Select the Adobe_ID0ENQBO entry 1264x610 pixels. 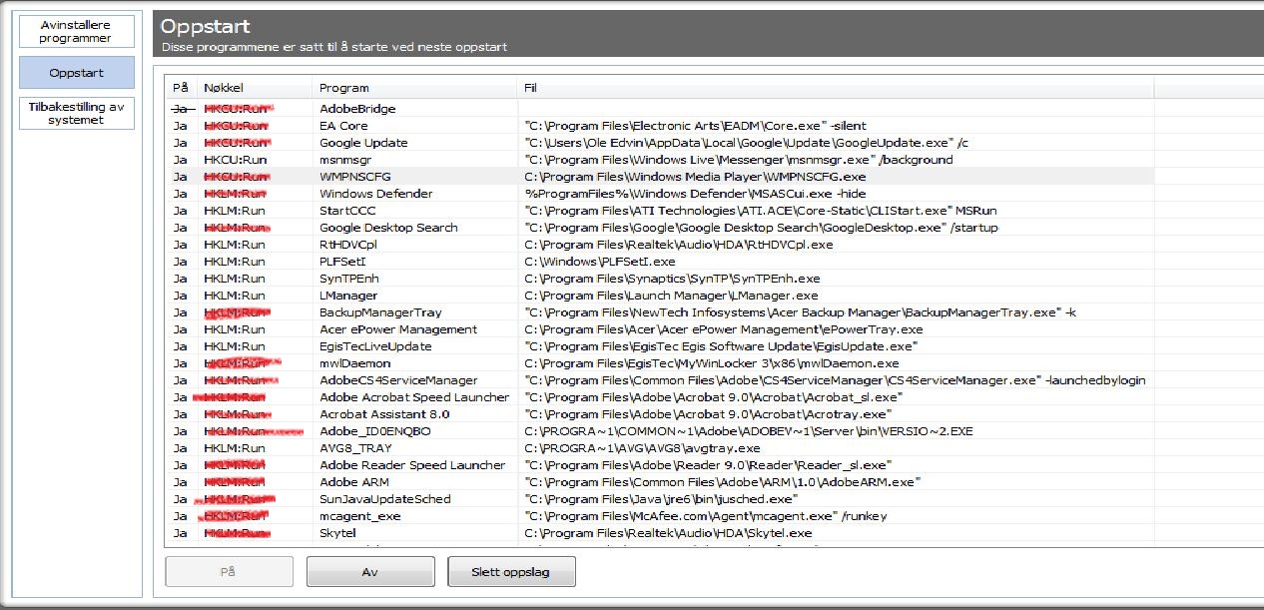[375, 431]
